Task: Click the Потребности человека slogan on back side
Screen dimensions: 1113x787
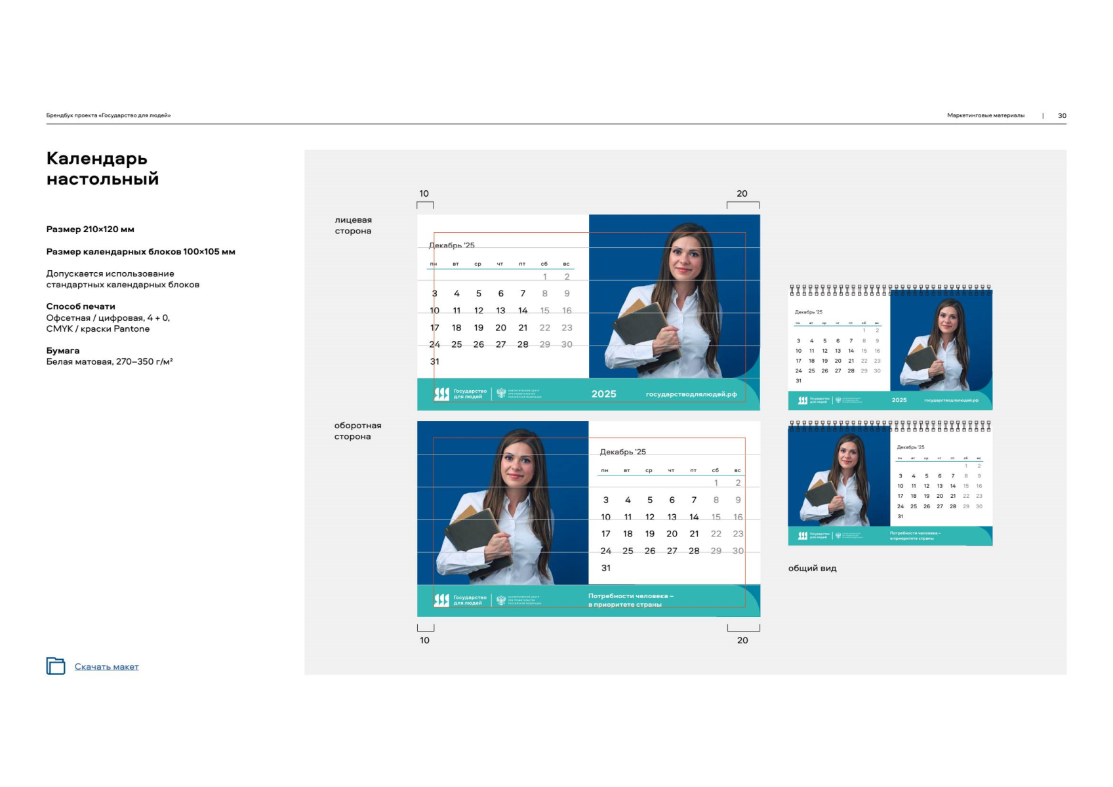Action: tap(630, 600)
